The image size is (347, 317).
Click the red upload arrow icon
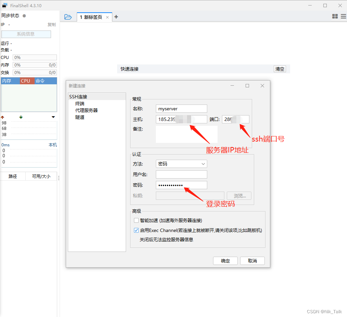(x=3, y=117)
